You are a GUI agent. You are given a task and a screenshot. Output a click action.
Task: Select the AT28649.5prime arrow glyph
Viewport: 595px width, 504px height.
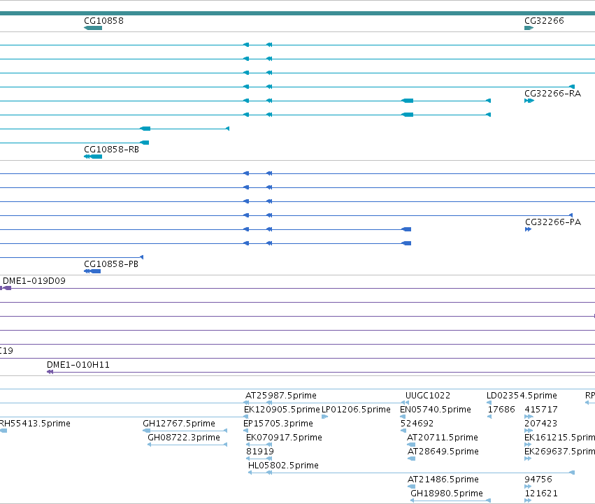411,459
